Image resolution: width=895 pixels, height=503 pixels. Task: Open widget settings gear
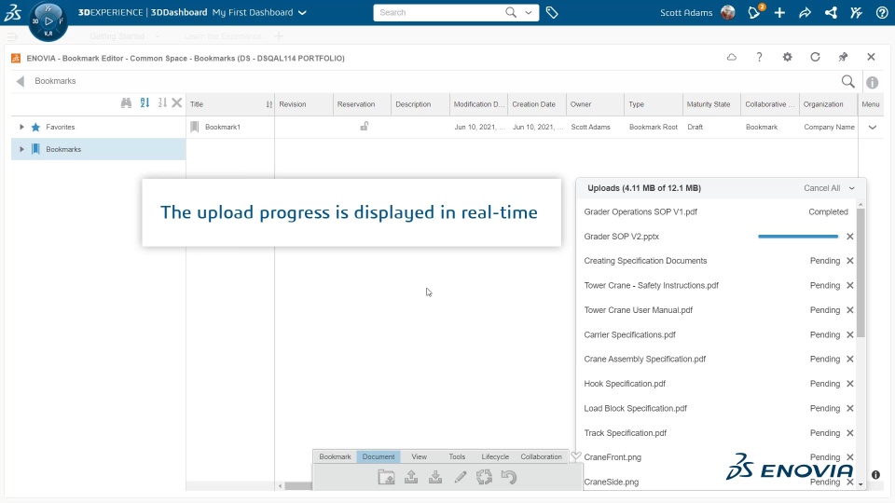pyautogui.click(x=787, y=57)
